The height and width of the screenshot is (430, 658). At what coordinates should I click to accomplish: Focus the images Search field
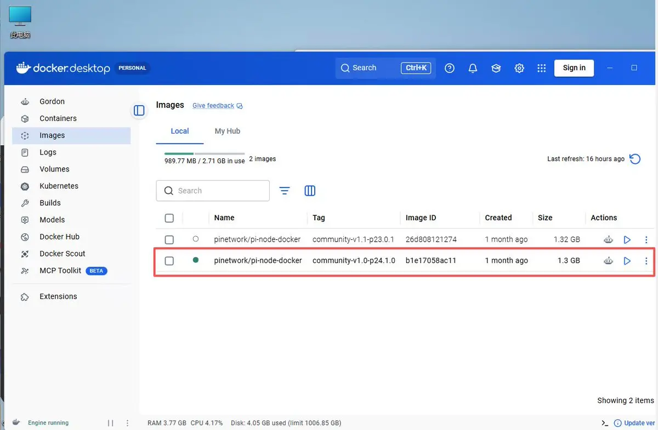pyautogui.click(x=213, y=191)
